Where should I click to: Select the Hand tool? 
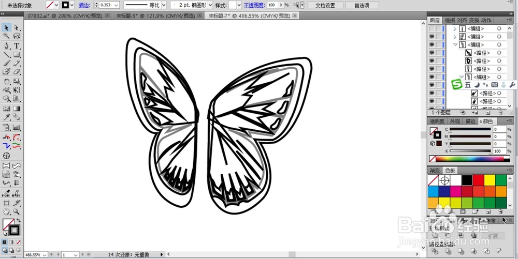click(6, 211)
